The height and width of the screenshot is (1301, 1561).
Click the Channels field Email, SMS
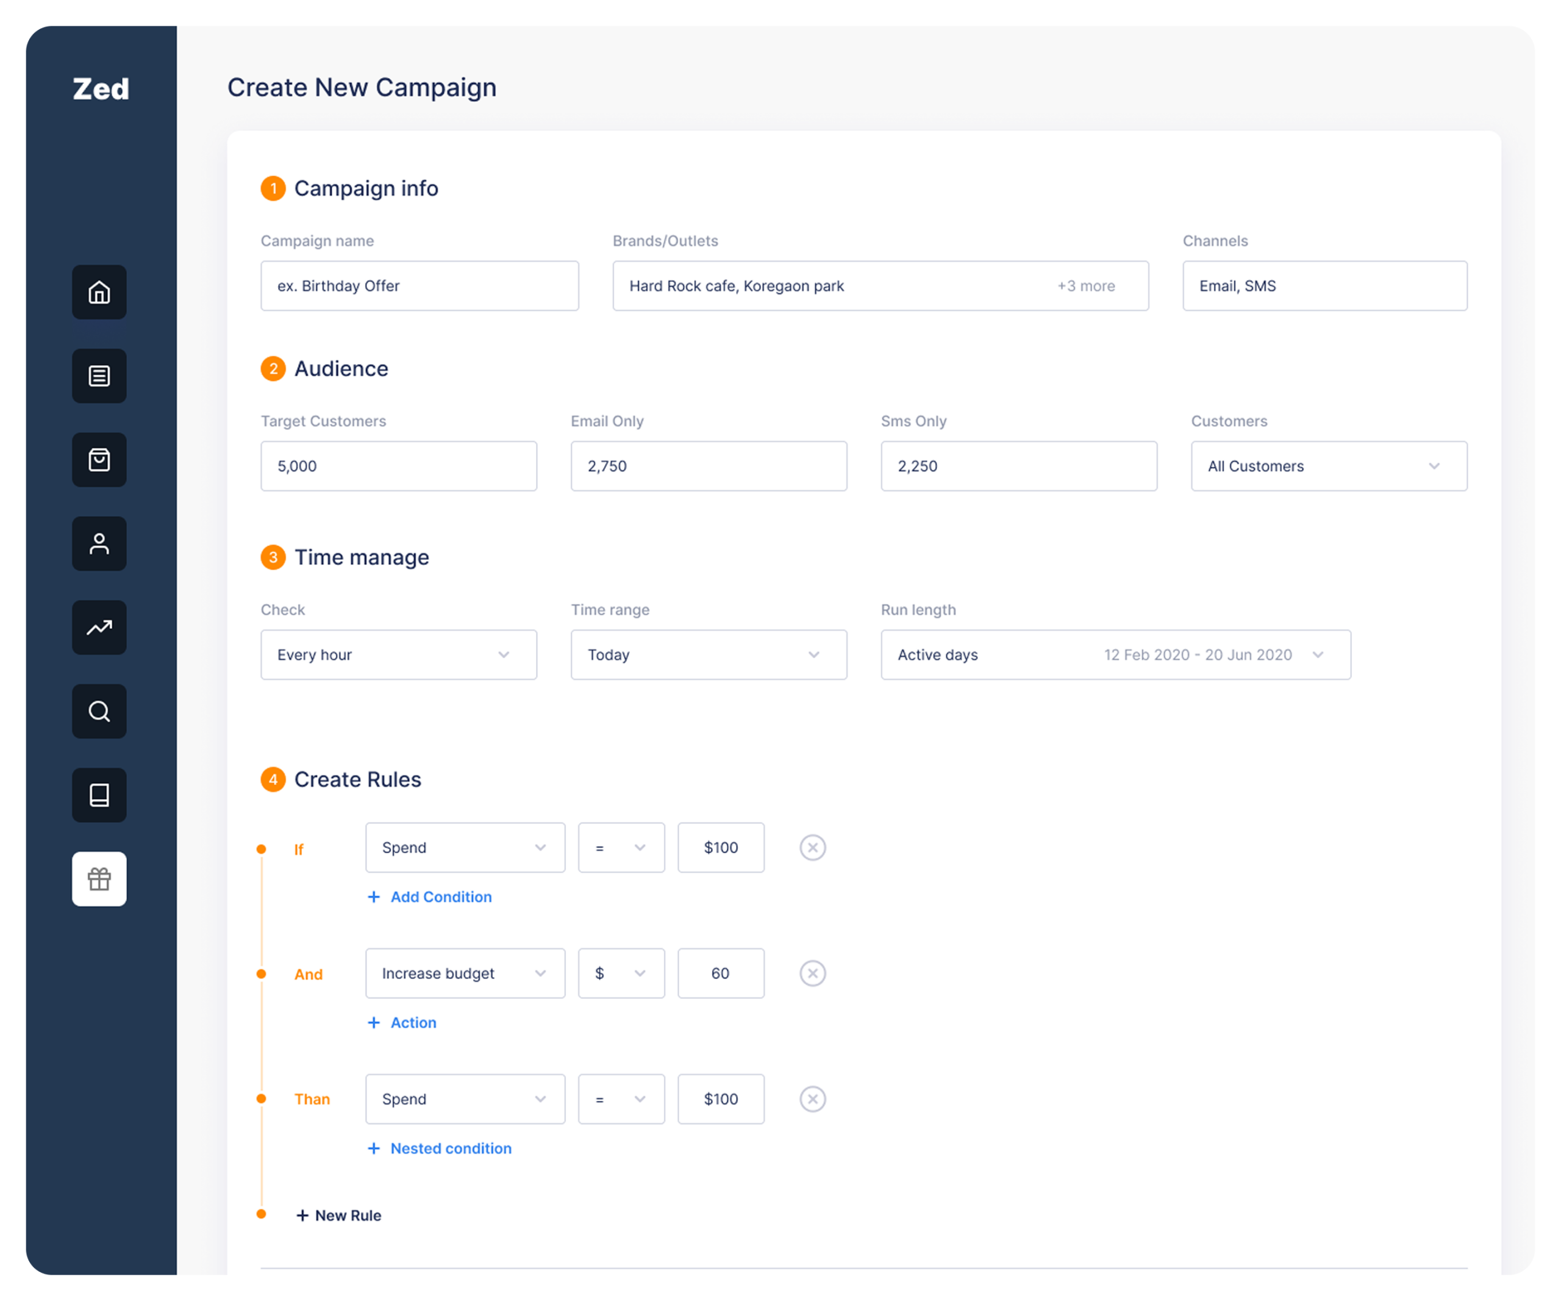[x=1326, y=286]
